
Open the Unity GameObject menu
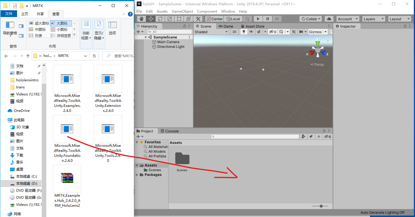pos(182,11)
